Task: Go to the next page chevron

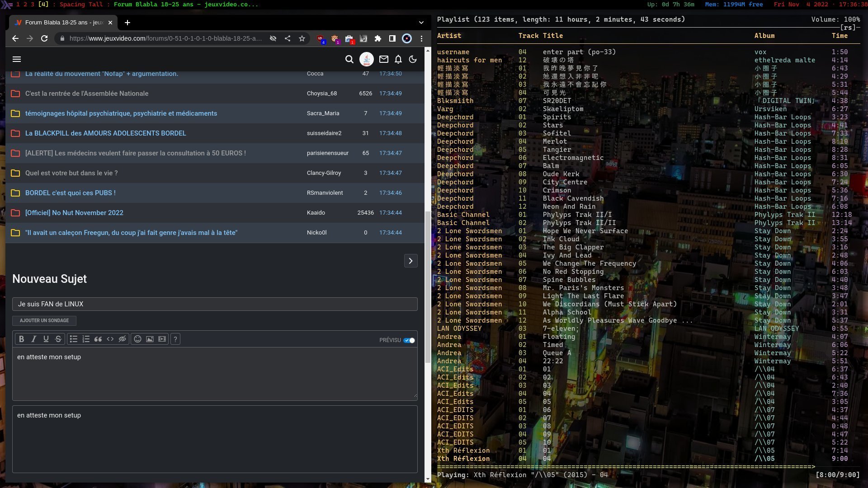Action: coord(410,261)
